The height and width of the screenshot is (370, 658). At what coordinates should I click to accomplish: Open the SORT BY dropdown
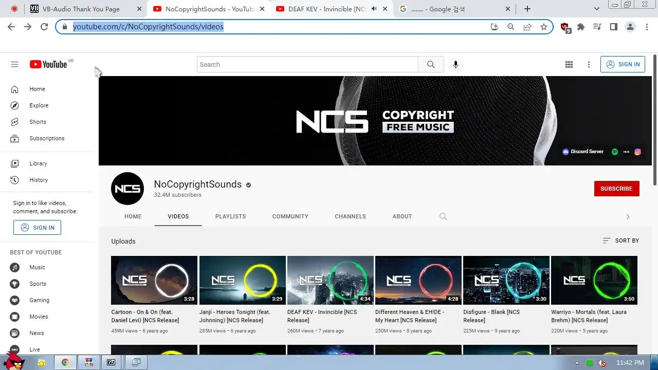[x=621, y=240]
